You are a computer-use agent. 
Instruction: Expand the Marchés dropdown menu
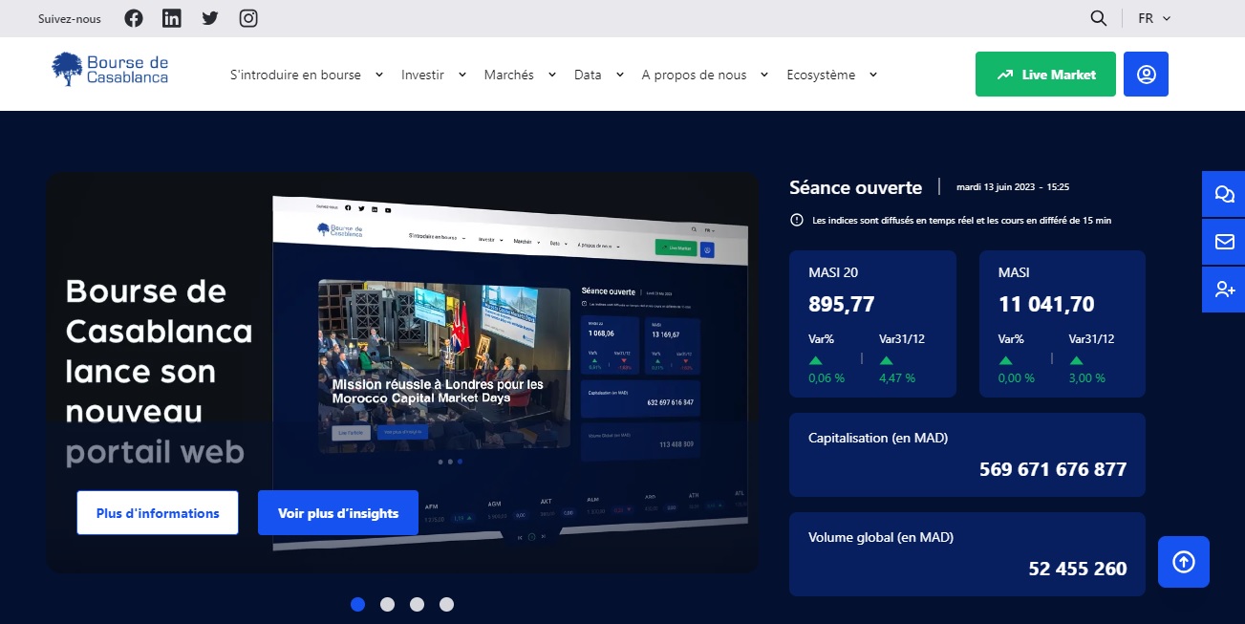click(517, 75)
